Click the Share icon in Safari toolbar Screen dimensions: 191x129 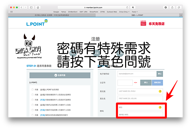tap(172, 8)
